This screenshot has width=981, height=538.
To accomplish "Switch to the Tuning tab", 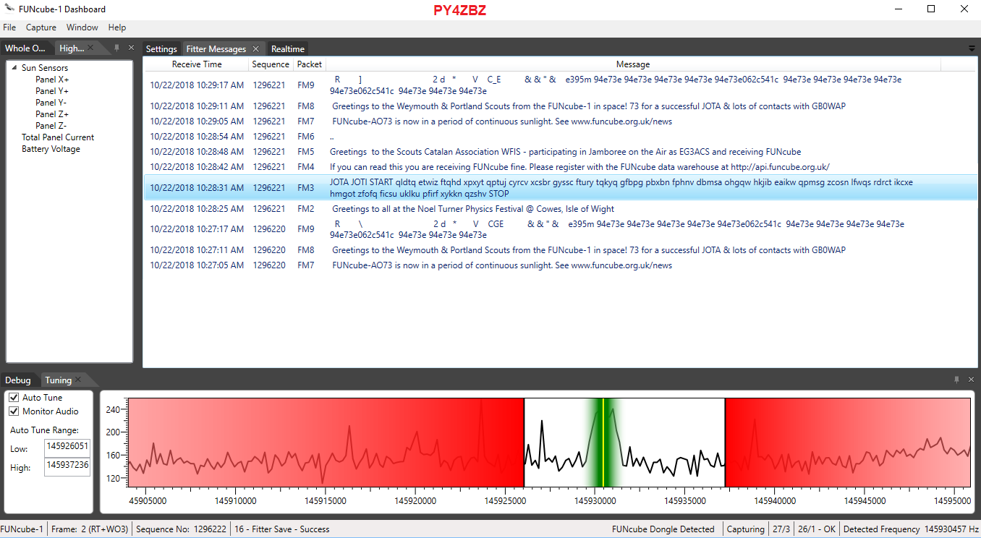I will pos(58,380).
